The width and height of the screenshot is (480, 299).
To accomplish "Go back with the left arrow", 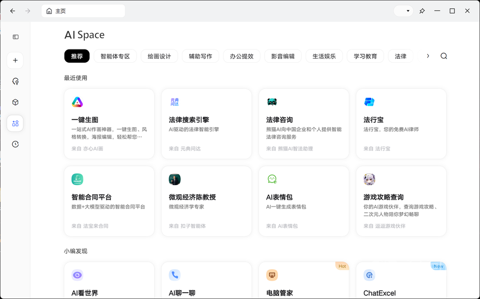I will coord(13,11).
